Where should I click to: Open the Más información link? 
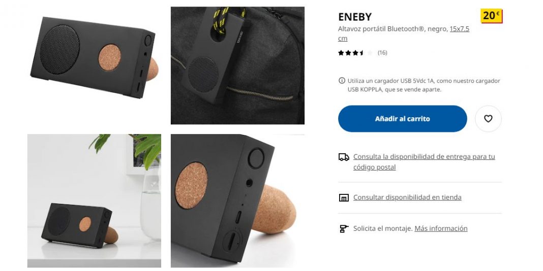point(441,228)
